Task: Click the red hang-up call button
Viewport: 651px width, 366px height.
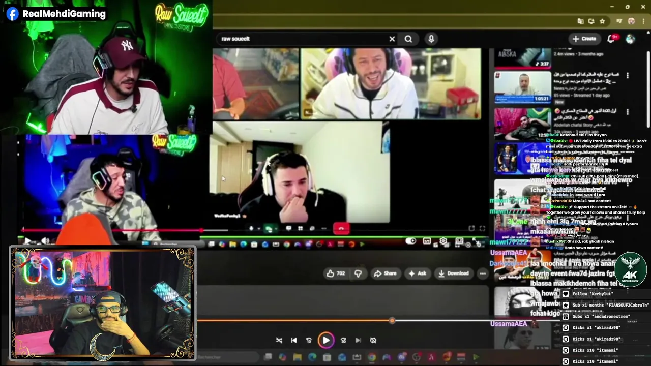Action: [341, 229]
